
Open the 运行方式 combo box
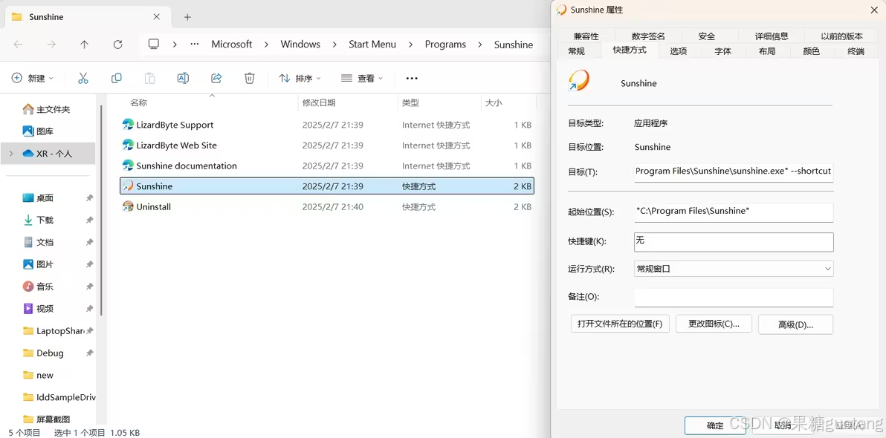click(734, 269)
